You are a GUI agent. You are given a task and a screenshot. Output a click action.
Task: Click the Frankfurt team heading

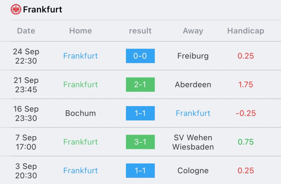pyautogui.click(x=43, y=10)
